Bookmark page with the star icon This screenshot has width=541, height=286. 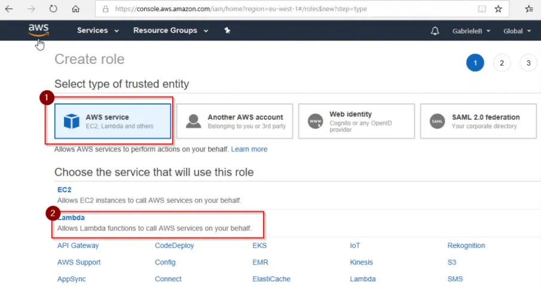[498, 9]
